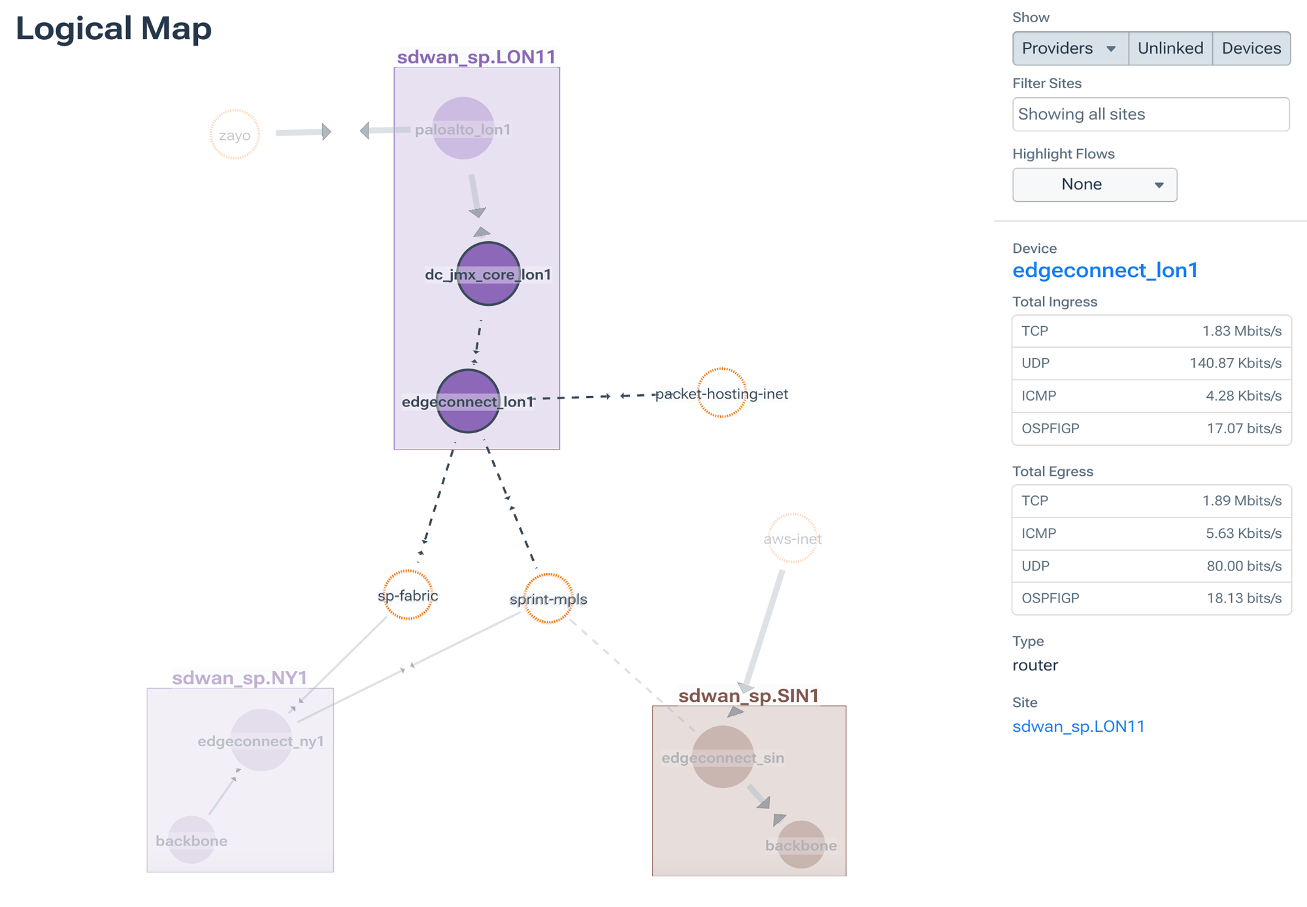Open the edgeconnect_lon1 device link
1307x907 pixels.
1105,270
